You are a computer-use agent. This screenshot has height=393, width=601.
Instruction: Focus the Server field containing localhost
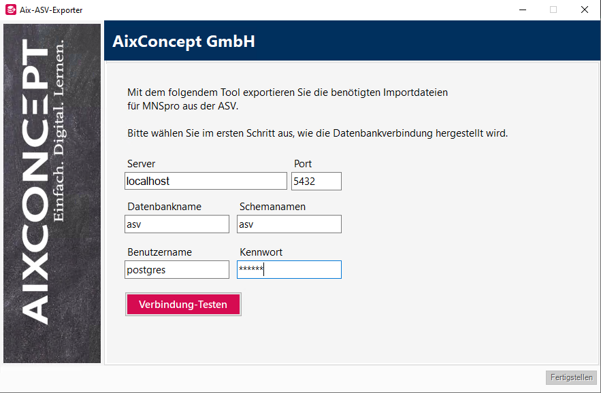click(206, 181)
